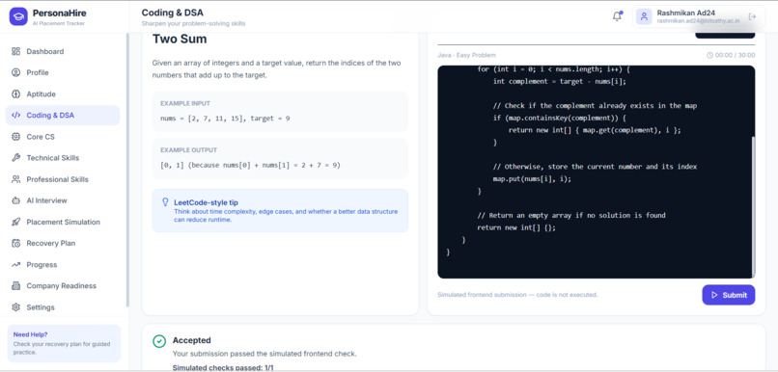Click the PersonaHire graduation cap logo

[x=18, y=16]
